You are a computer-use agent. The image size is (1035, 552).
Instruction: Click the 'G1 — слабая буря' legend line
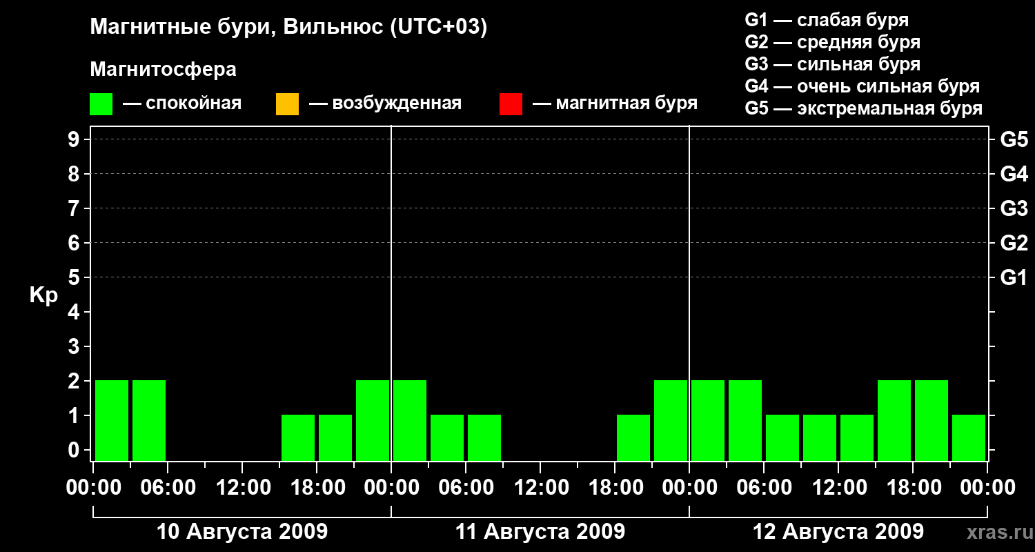[827, 20]
